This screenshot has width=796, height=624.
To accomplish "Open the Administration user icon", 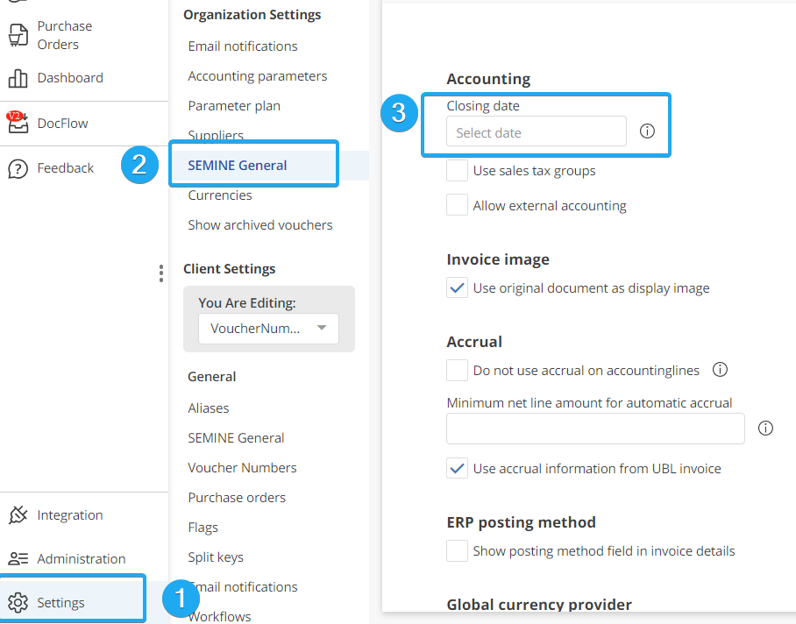I will 18,559.
